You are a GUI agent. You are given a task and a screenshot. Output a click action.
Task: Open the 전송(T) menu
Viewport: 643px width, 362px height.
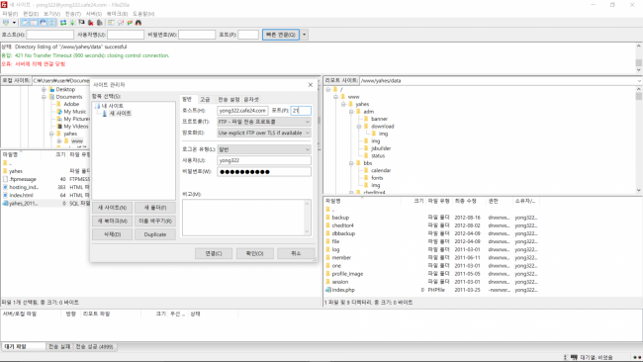point(73,14)
